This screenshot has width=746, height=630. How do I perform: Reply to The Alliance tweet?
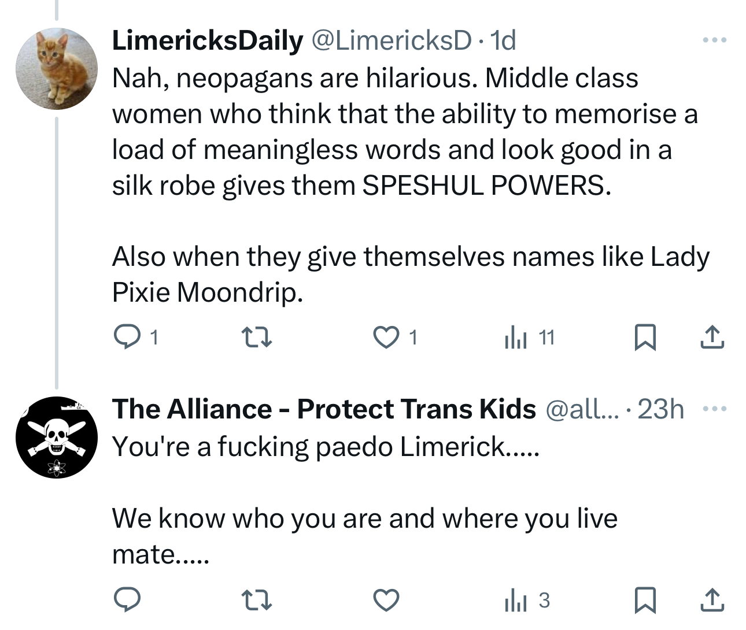pyautogui.click(x=127, y=601)
